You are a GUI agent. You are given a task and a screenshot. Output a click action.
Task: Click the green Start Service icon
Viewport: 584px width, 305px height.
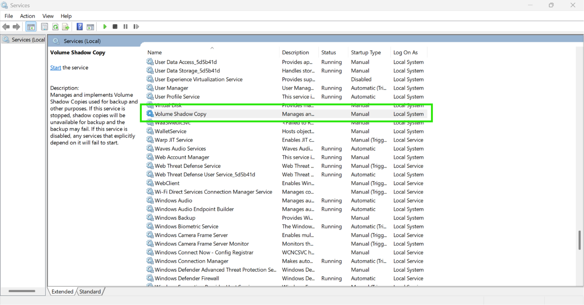pyautogui.click(x=105, y=27)
